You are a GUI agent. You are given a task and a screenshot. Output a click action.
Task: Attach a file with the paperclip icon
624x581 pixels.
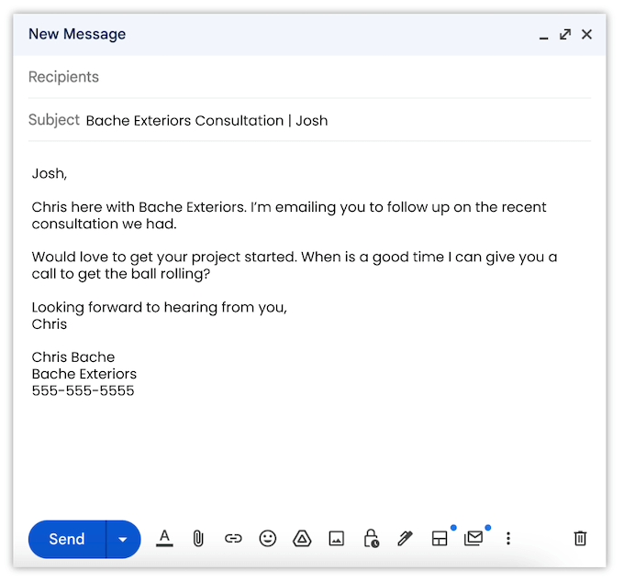(197, 539)
